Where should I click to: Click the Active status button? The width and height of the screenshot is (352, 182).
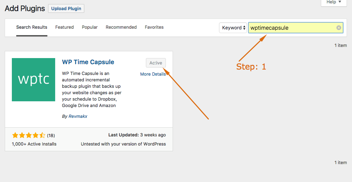156,63
